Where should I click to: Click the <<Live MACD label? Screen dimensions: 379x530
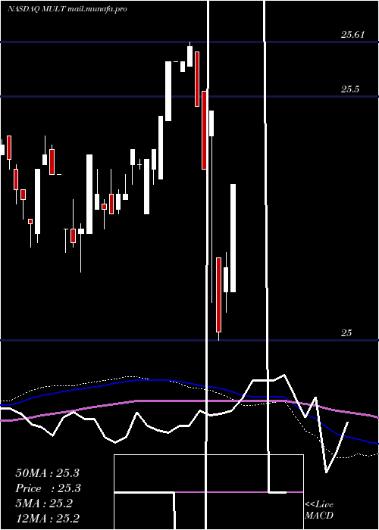click(319, 510)
